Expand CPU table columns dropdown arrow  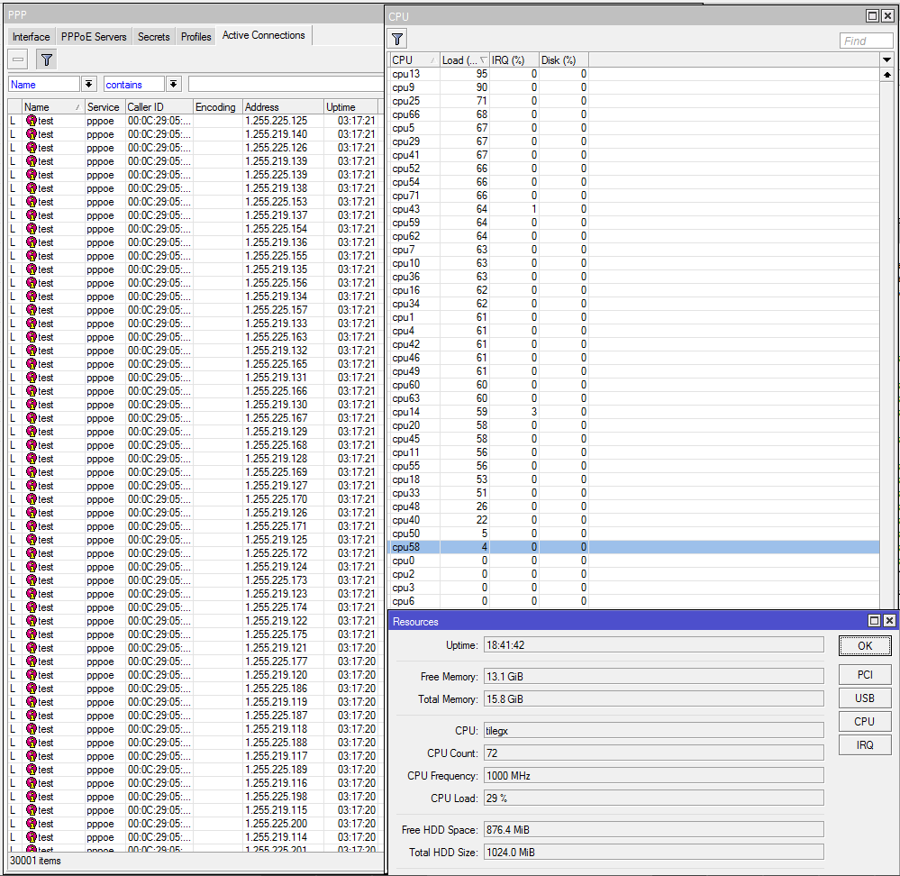[x=886, y=59]
